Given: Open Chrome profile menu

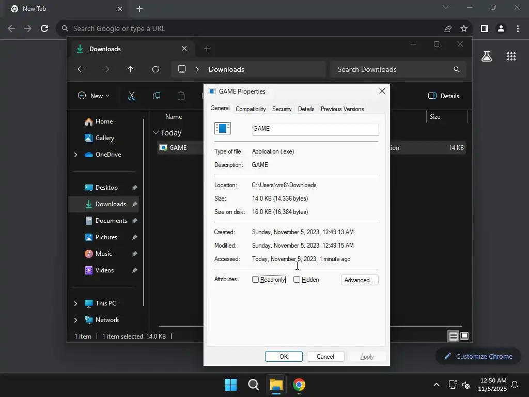Looking at the screenshot, I should (x=501, y=29).
